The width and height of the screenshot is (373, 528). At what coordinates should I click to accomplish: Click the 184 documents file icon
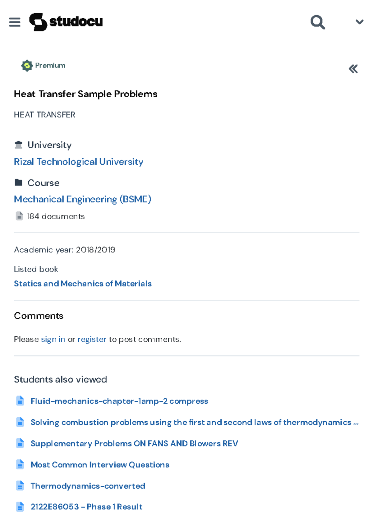(x=19, y=216)
